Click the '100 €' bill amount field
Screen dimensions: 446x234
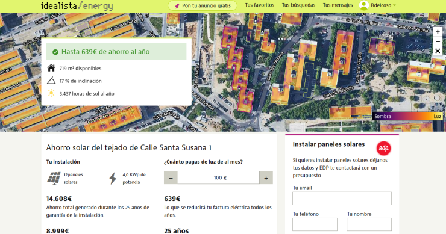[x=218, y=178]
